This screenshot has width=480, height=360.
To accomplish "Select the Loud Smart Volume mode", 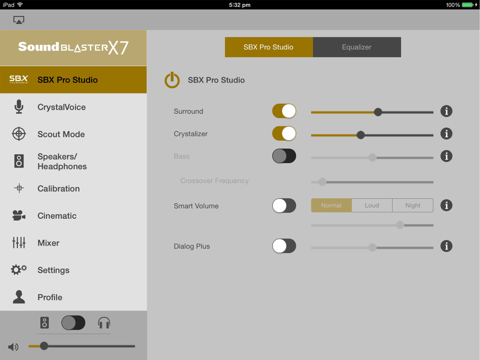I will [372, 205].
